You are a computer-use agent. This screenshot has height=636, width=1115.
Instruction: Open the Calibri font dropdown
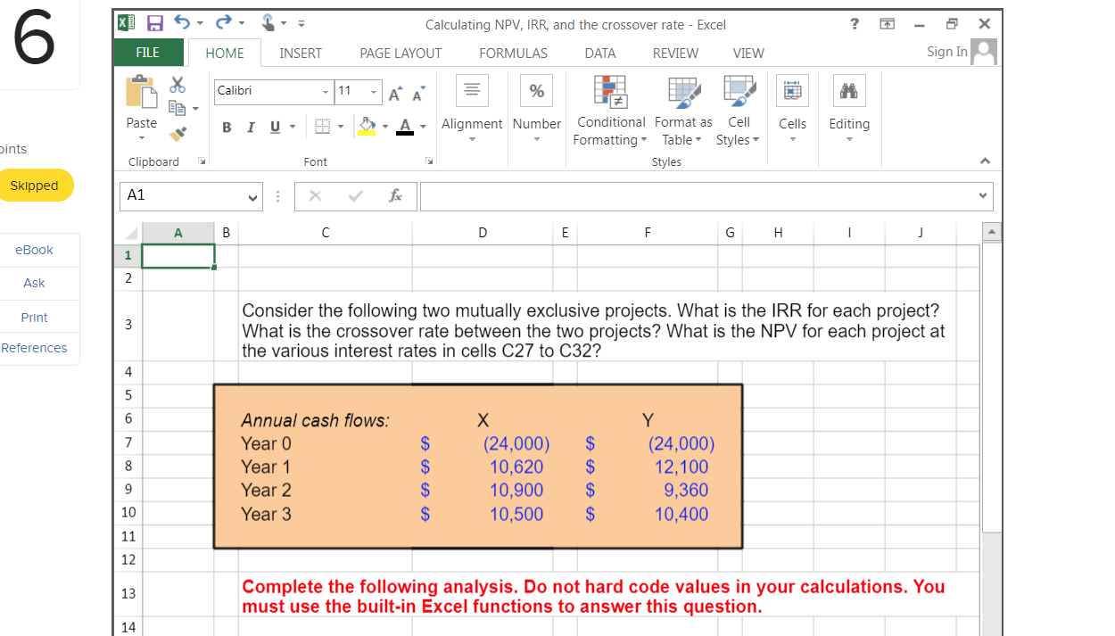(x=324, y=92)
